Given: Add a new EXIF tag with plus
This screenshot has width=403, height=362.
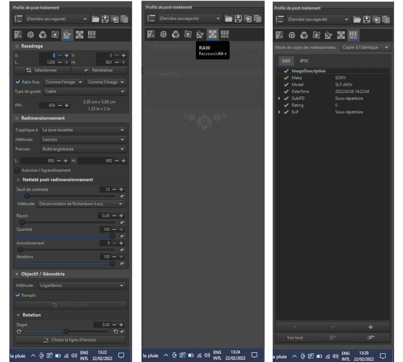Looking at the screenshot, I should pyautogui.click(x=370, y=327).
